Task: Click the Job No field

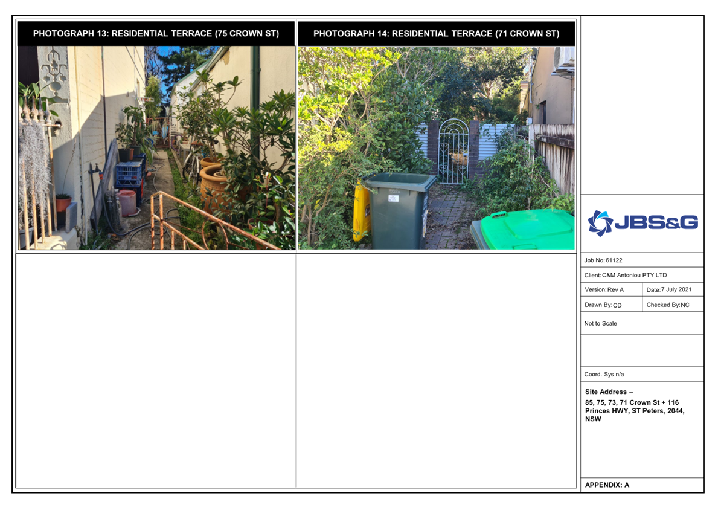Action: 604,260
